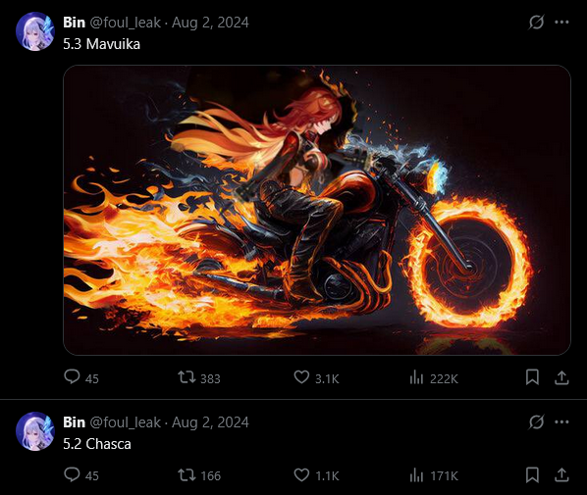Click the Grok icon on the Mavuika post
Viewport: 587px width, 495px height.
[536, 23]
